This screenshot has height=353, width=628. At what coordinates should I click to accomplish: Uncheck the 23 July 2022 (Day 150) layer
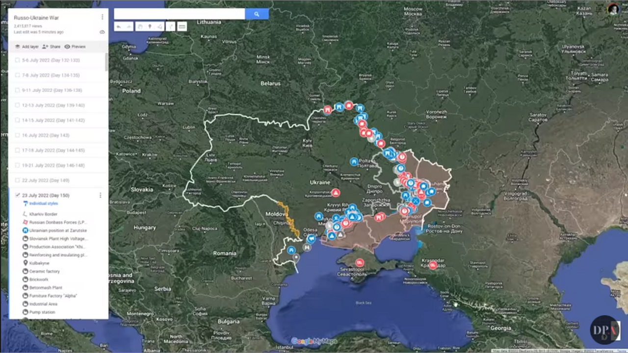(18, 195)
